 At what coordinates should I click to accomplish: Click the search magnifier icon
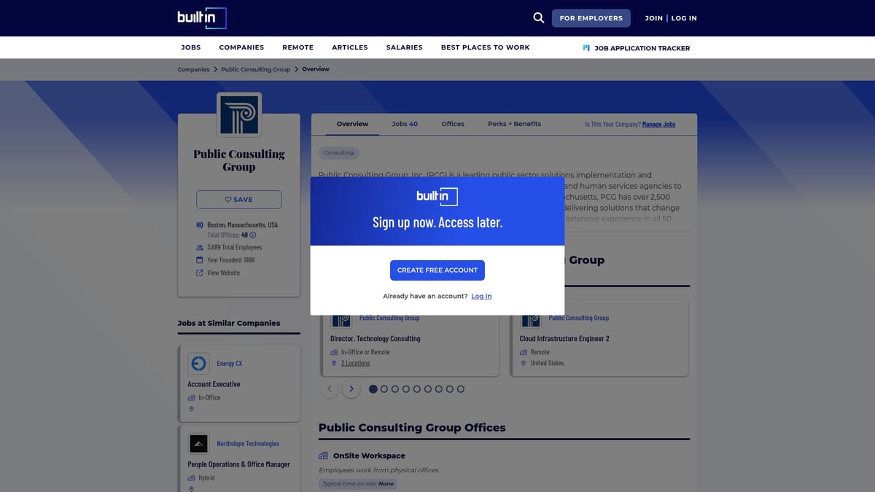point(538,18)
